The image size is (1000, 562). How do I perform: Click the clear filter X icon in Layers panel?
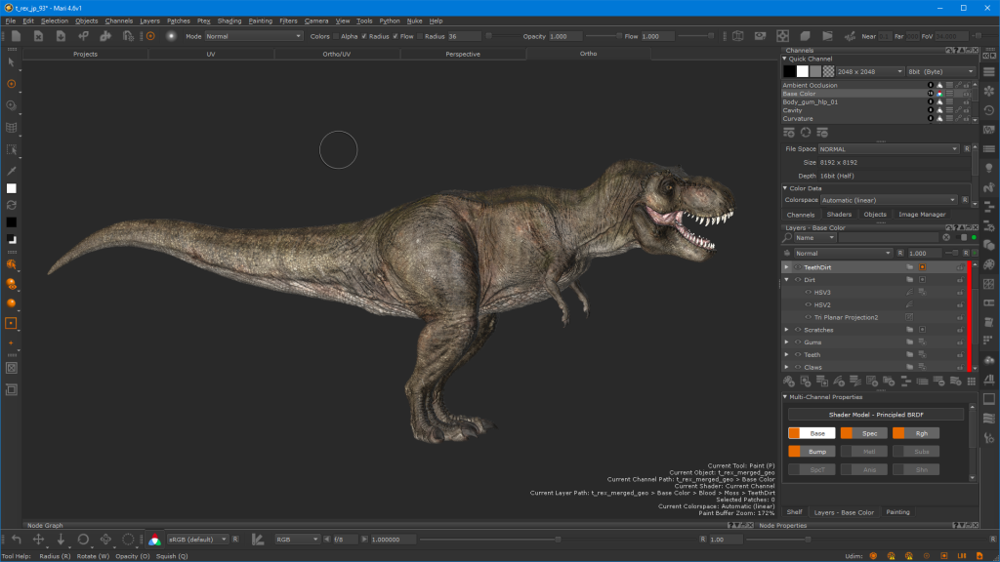coord(946,238)
